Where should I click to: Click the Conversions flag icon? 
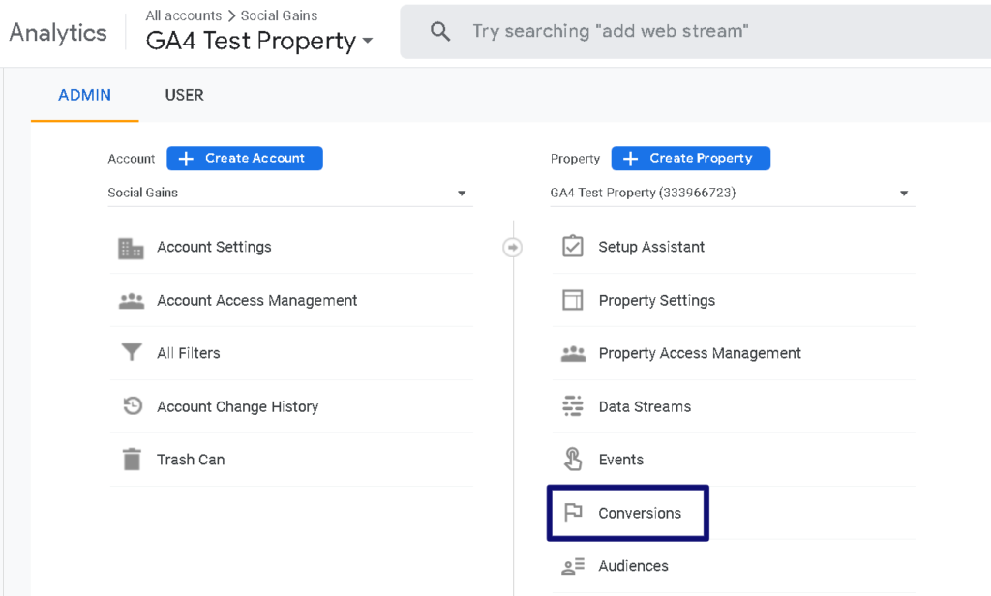click(573, 513)
